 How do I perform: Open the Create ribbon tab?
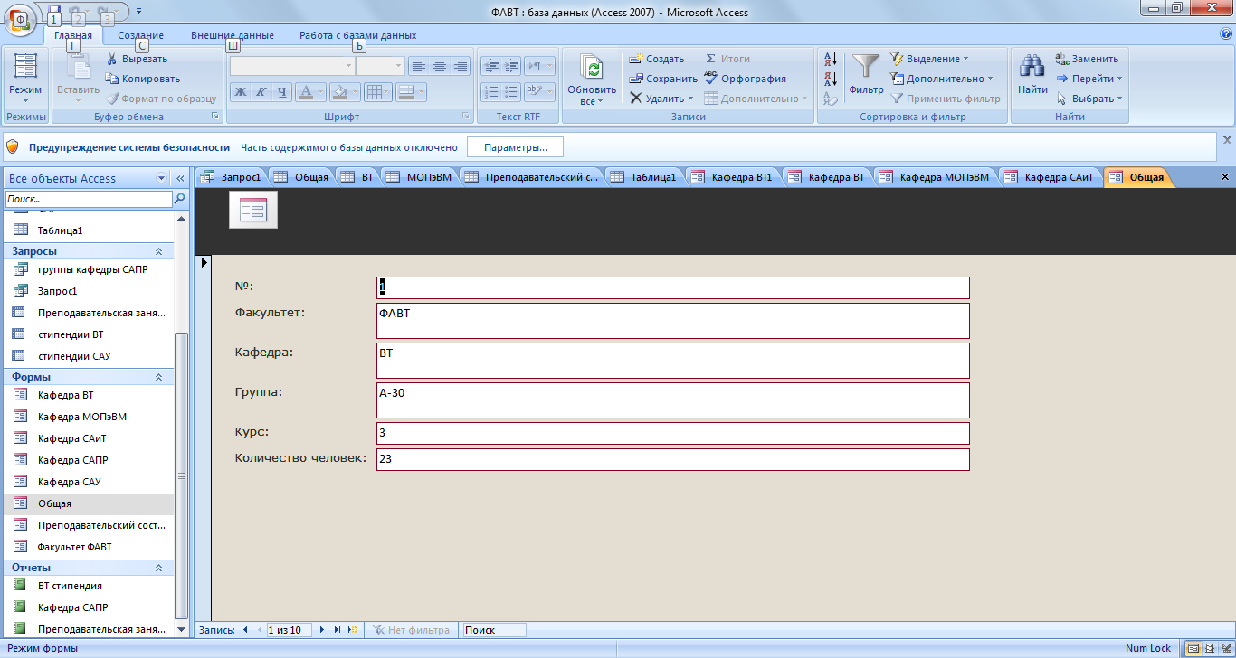pyautogui.click(x=140, y=35)
